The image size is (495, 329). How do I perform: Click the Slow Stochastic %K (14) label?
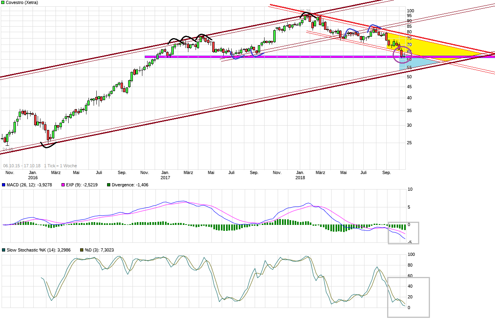pyautogui.click(x=31, y=250)
